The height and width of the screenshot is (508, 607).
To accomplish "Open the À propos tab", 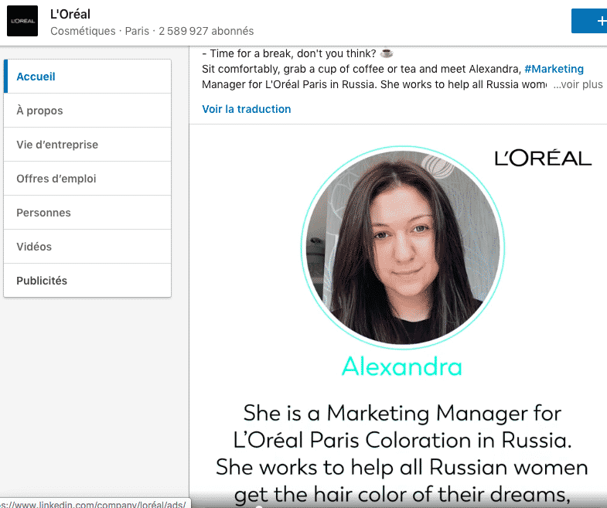I will pyautogui.click(x=87, y=111).
